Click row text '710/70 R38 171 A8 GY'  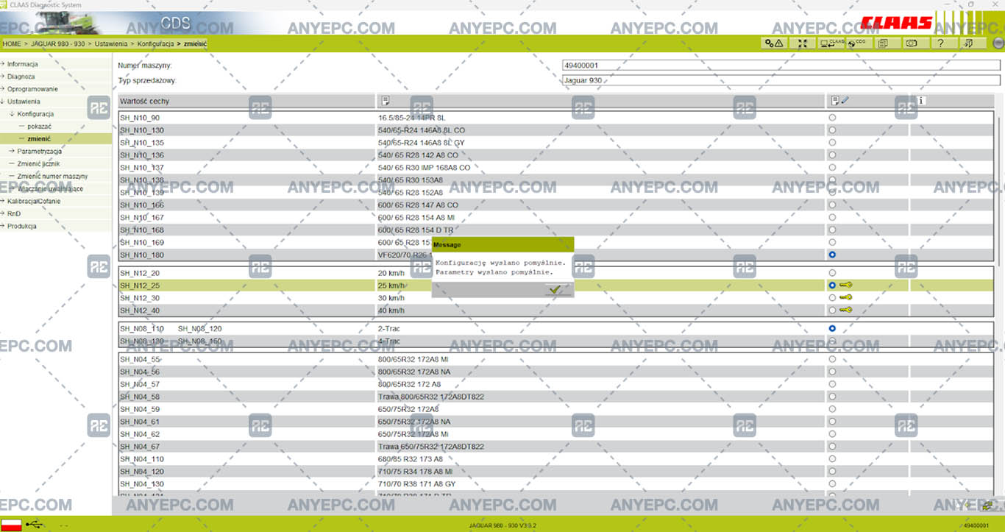pyautogui.click(x=416, y=484)
